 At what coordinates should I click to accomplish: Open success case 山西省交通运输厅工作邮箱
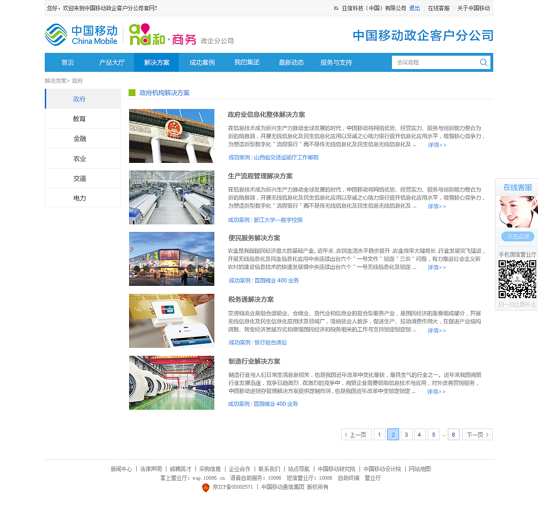tap(286, 157)
